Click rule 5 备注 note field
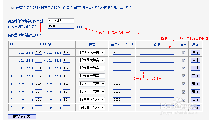The image size is (209, 120). 157,84
